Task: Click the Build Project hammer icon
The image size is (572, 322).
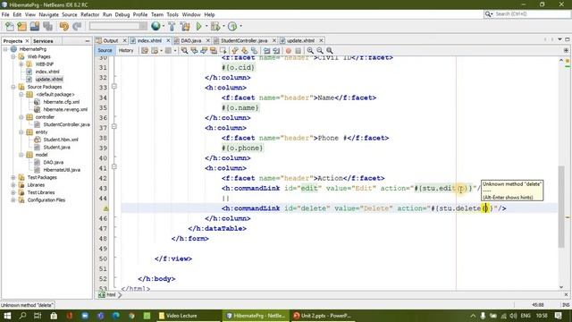Action: click(x=172, y=26)
